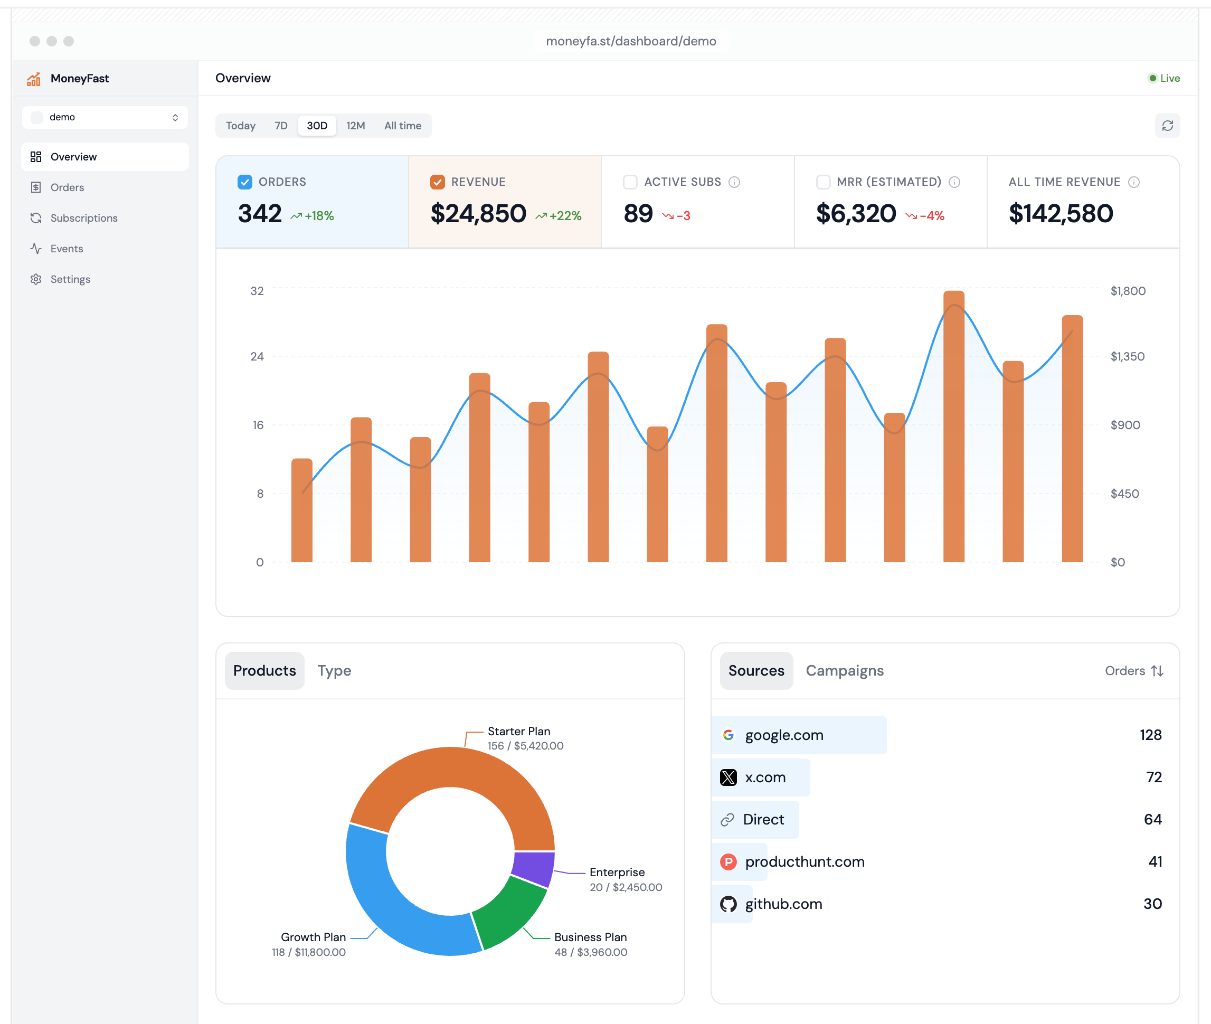Click the Subscriptions cycle icon in sidebar
The width and height of the screenshot is (1211, 1024).
36,217
